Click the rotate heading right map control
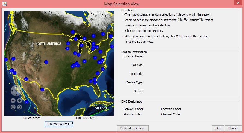The image size is (244, 133). [x=19, y=107]
